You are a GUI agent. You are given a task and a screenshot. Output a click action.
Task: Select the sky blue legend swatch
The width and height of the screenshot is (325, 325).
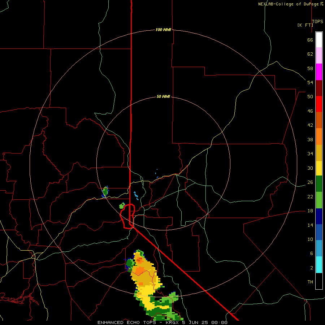(319, 248)
